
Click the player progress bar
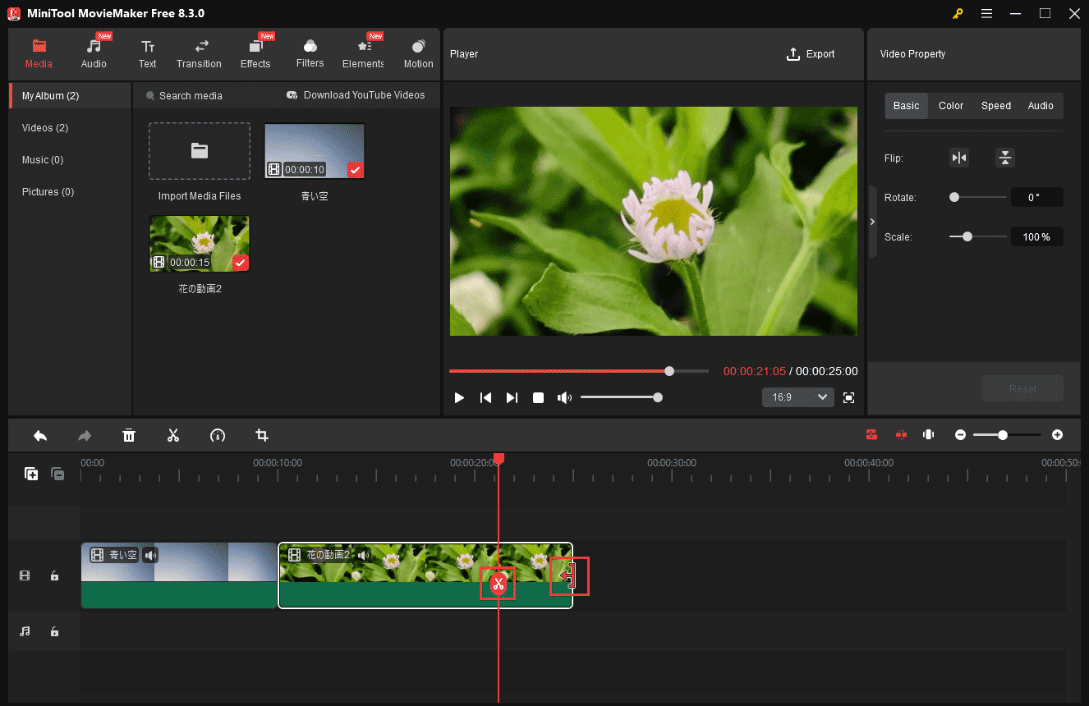pos(578,371)
